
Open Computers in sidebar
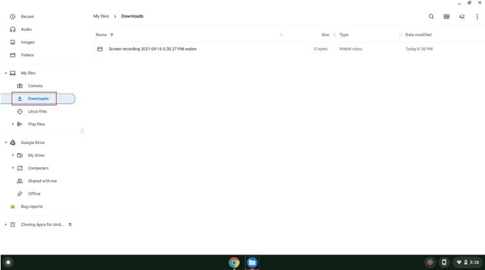click(38, 168)
